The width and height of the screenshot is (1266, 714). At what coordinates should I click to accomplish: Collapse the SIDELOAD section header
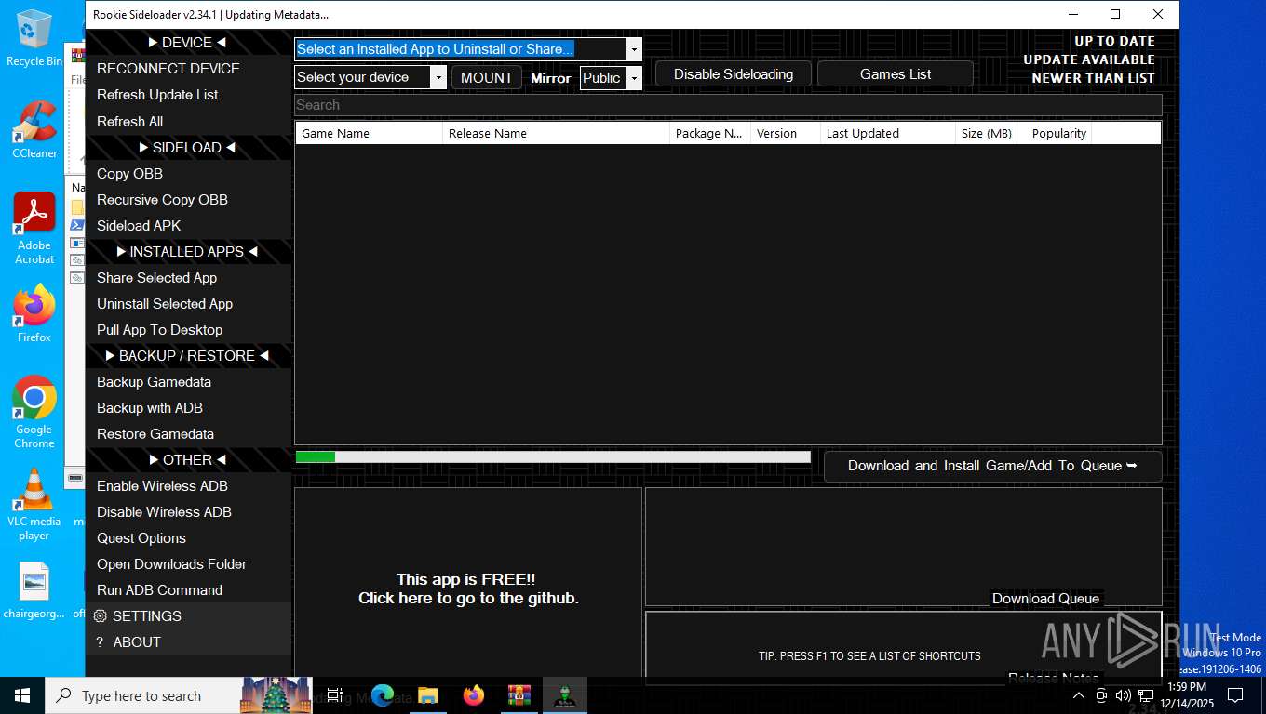coord(188,148)
